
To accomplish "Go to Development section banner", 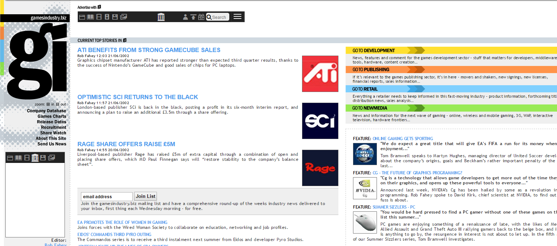I will [x=451, y=50].
